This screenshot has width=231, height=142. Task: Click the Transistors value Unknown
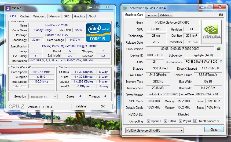click(x=191, y=42)
